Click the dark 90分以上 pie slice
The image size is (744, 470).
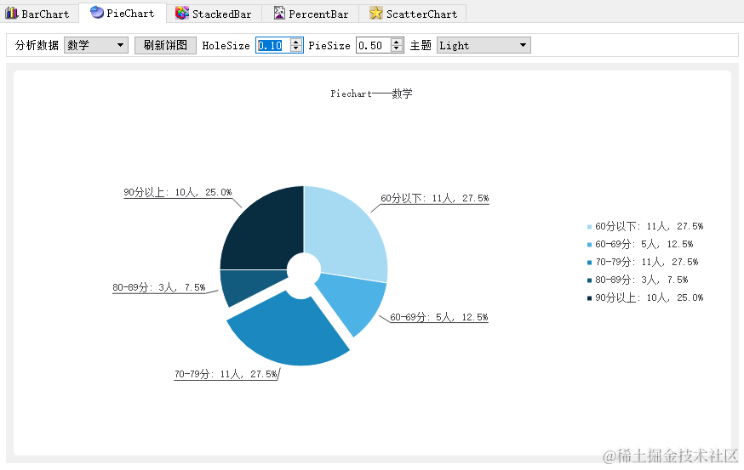point(266,229)
